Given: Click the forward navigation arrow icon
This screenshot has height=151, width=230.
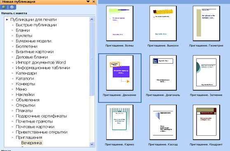Looking at the screenshot, I should tap(12, 7).
